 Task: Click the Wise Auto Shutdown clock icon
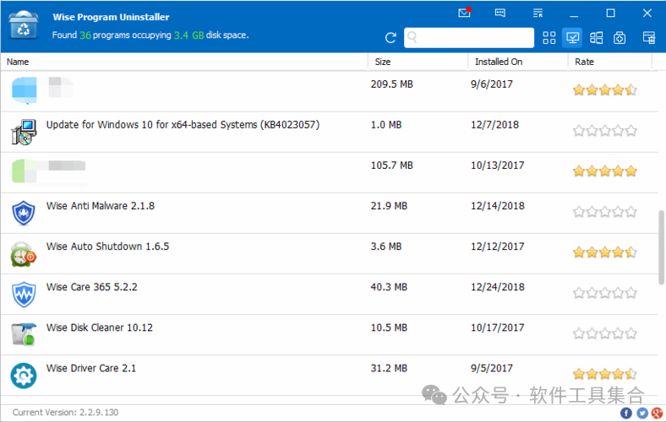(24, 254)
